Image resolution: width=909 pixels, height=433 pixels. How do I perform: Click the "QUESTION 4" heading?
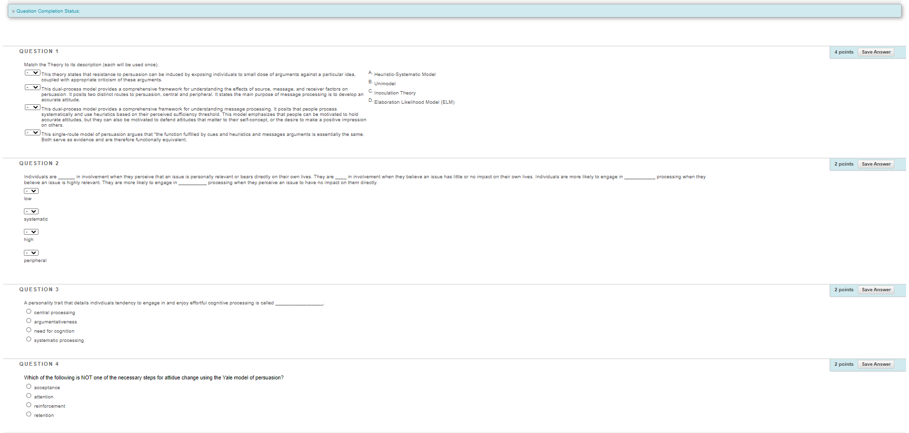click(39, 364)
